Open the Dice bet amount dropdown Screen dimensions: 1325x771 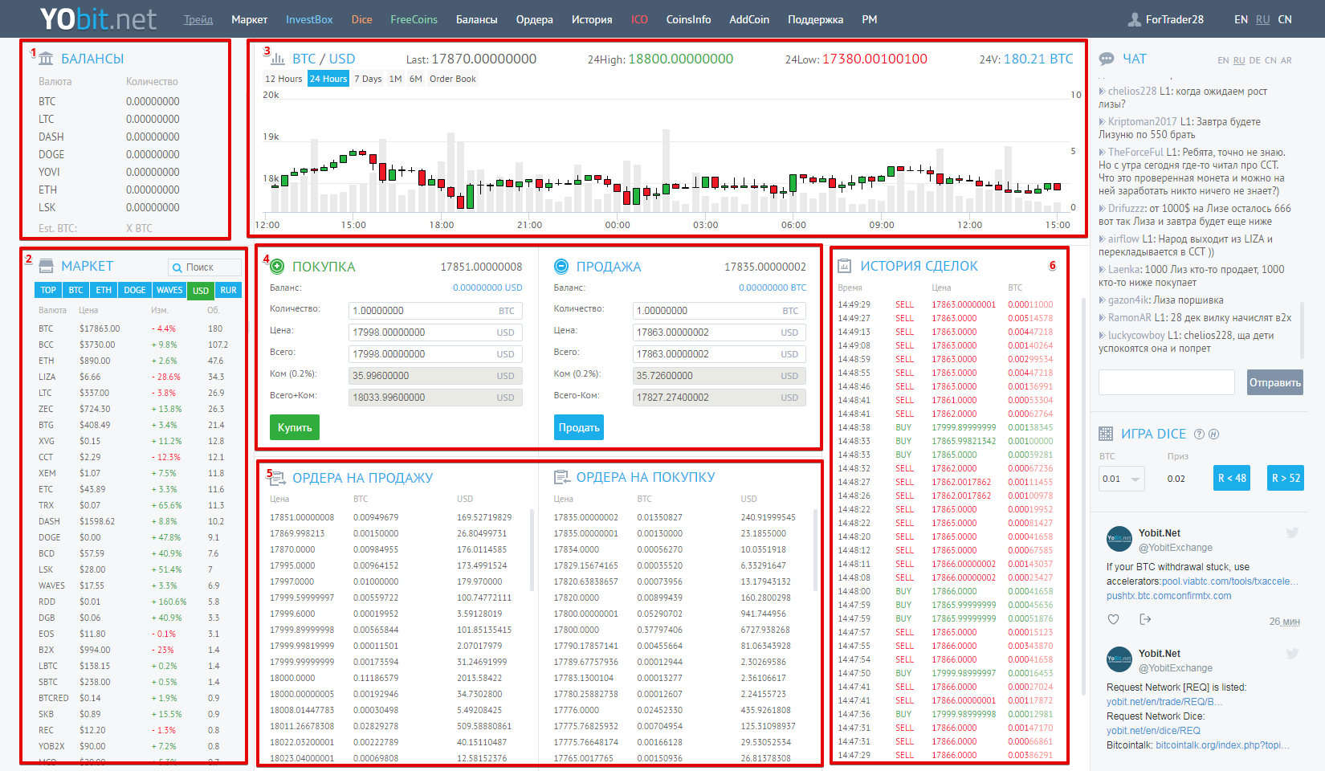(x=1121, y=479)
